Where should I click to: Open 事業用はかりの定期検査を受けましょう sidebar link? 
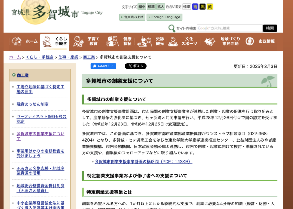(40, 154)
